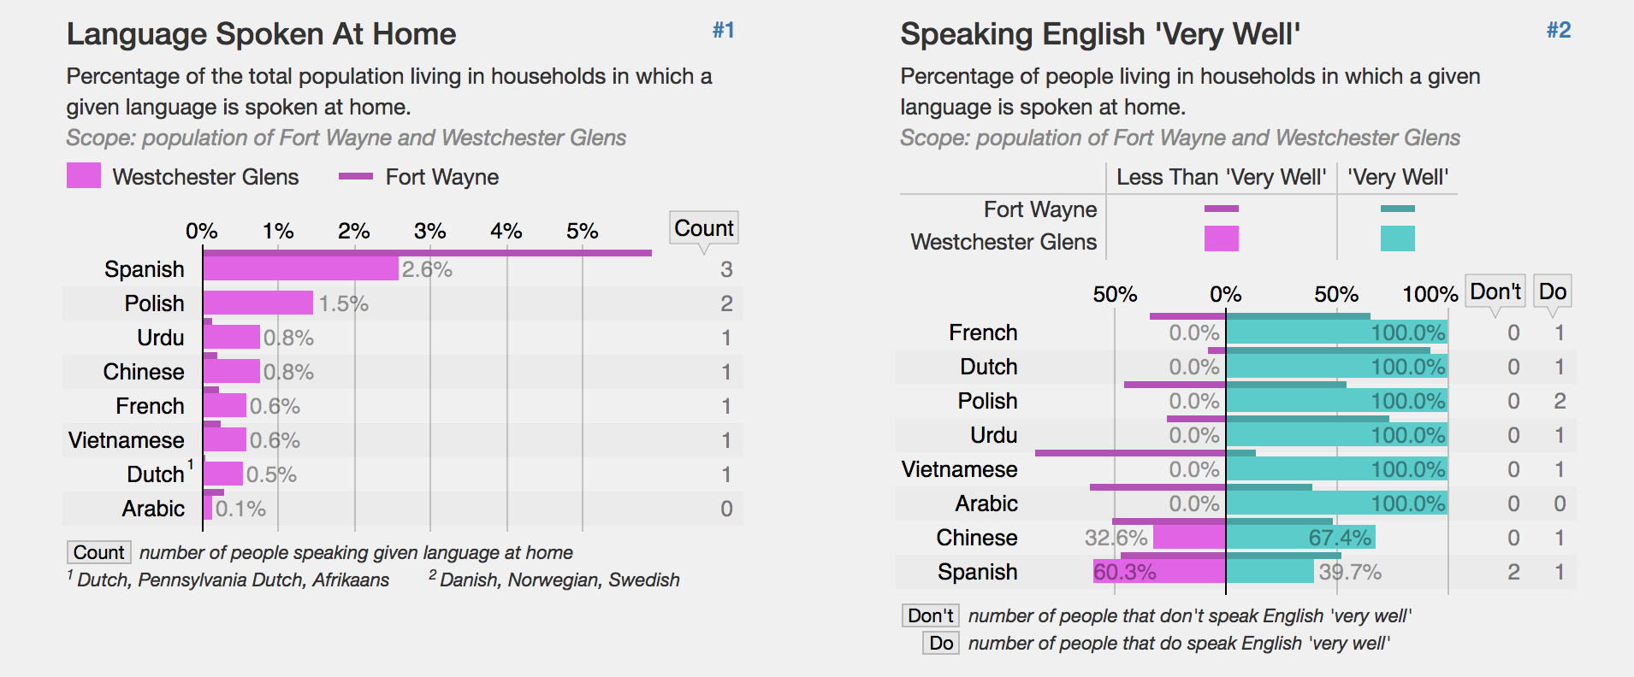Image resolution: width=1634 pixels, height=677 pixels.
Task: Click the French 100.0% teal bar
Action: (x=1336, y=333)
